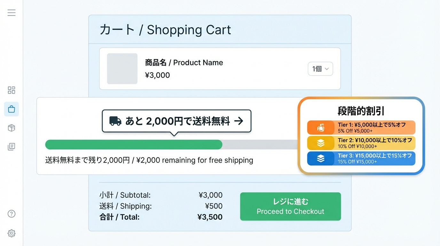Click the 段階的割引 tiered discount panel header
This screenshot has height=246, width=440.
pyautogui.click(x=361, y=110)
